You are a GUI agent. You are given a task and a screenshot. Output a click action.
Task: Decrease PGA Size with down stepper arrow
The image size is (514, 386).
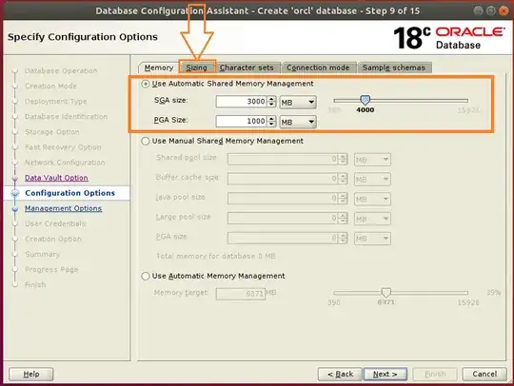[271, 124]
